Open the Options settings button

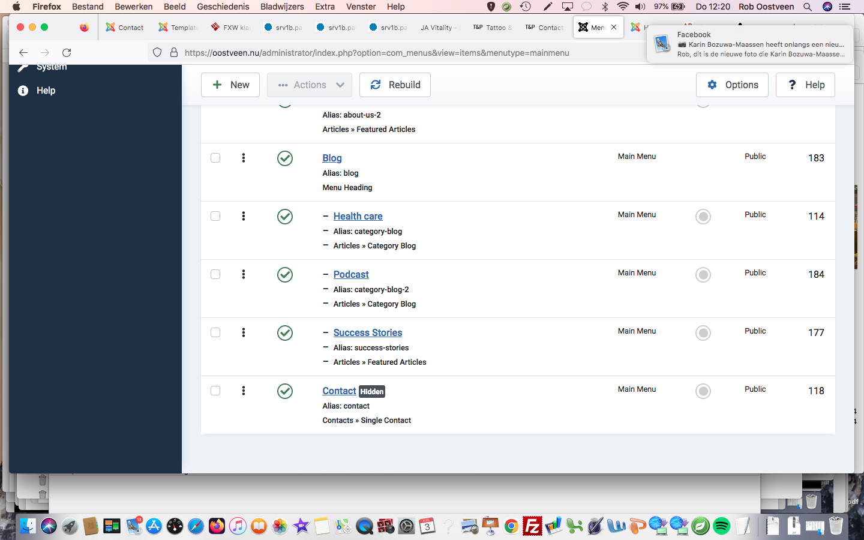coord(733,85)
